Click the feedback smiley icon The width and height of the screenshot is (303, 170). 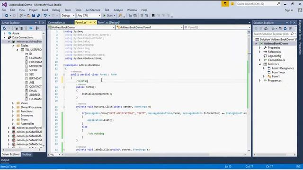232,4
